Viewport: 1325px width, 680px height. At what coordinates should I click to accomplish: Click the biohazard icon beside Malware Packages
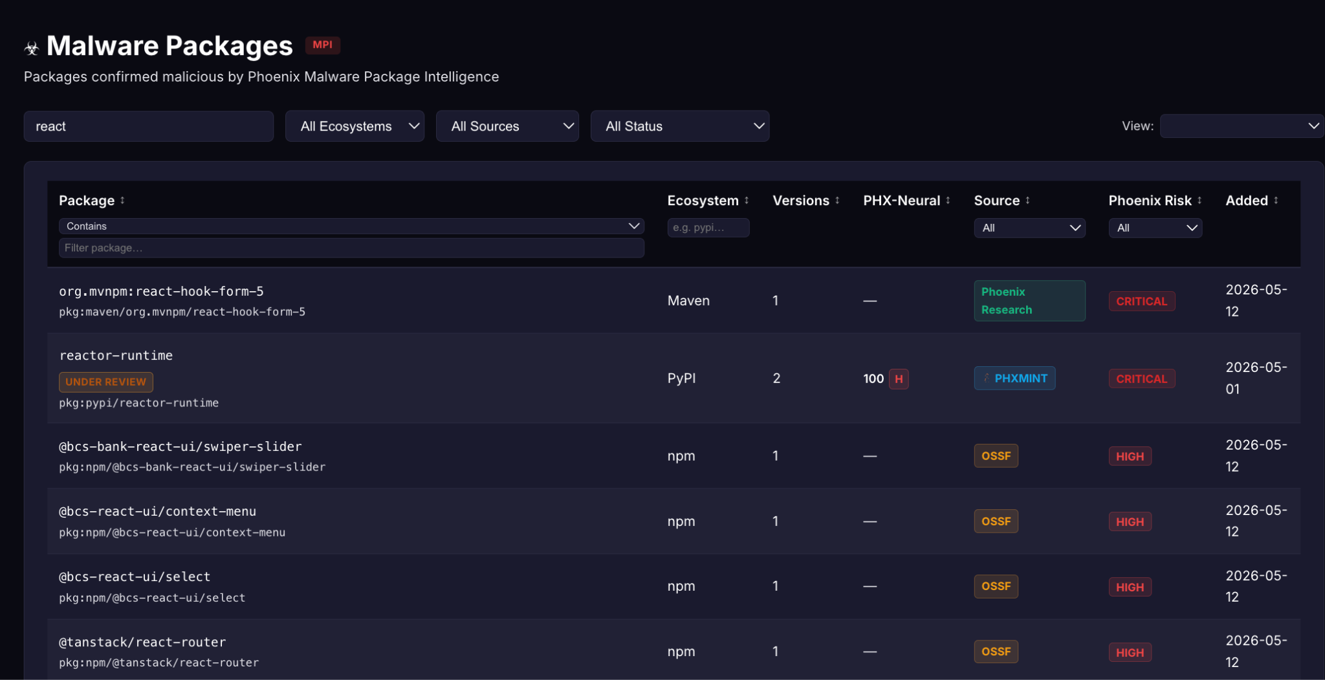click(32, 48)
